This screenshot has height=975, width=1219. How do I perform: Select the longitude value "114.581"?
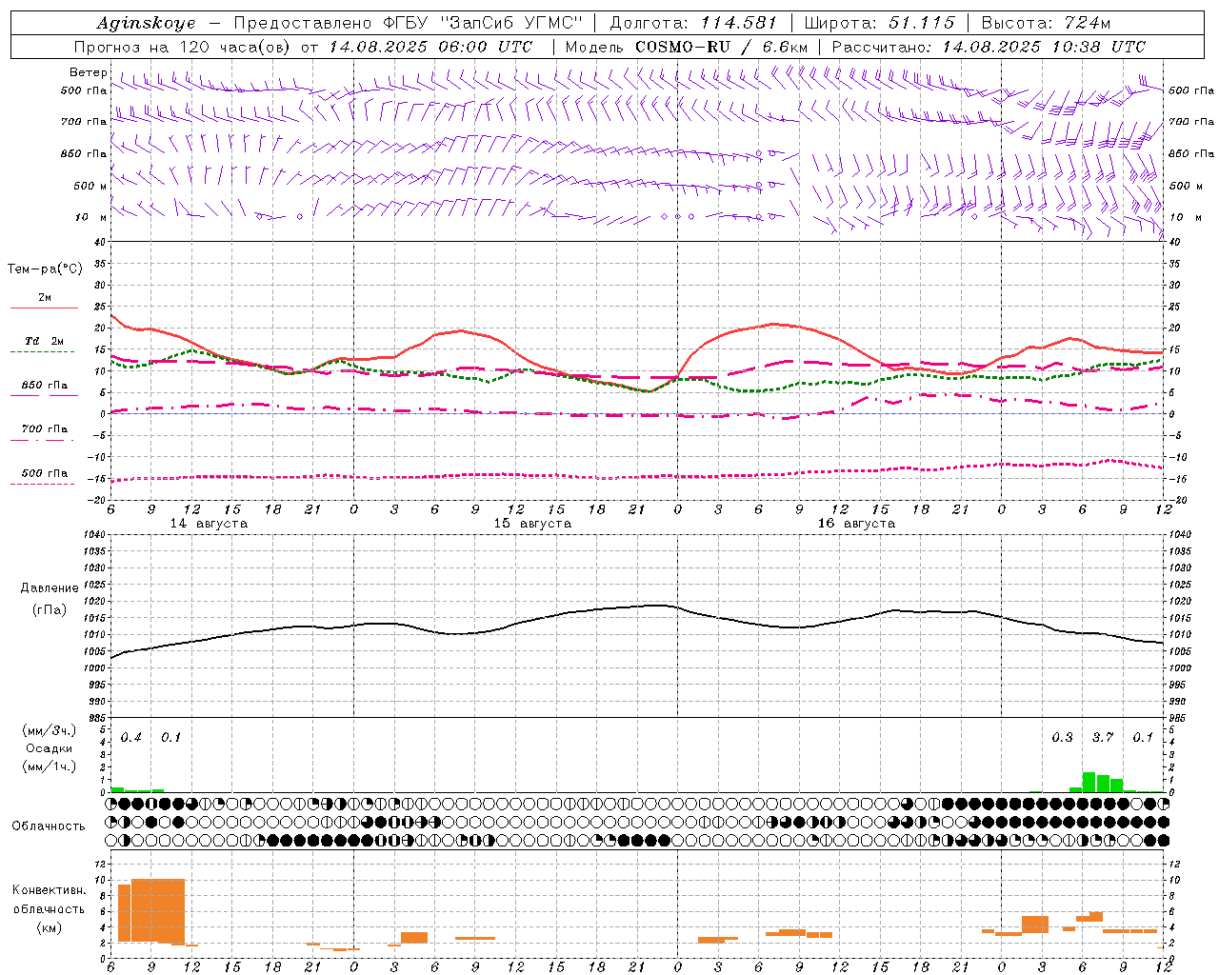(739, 23)
